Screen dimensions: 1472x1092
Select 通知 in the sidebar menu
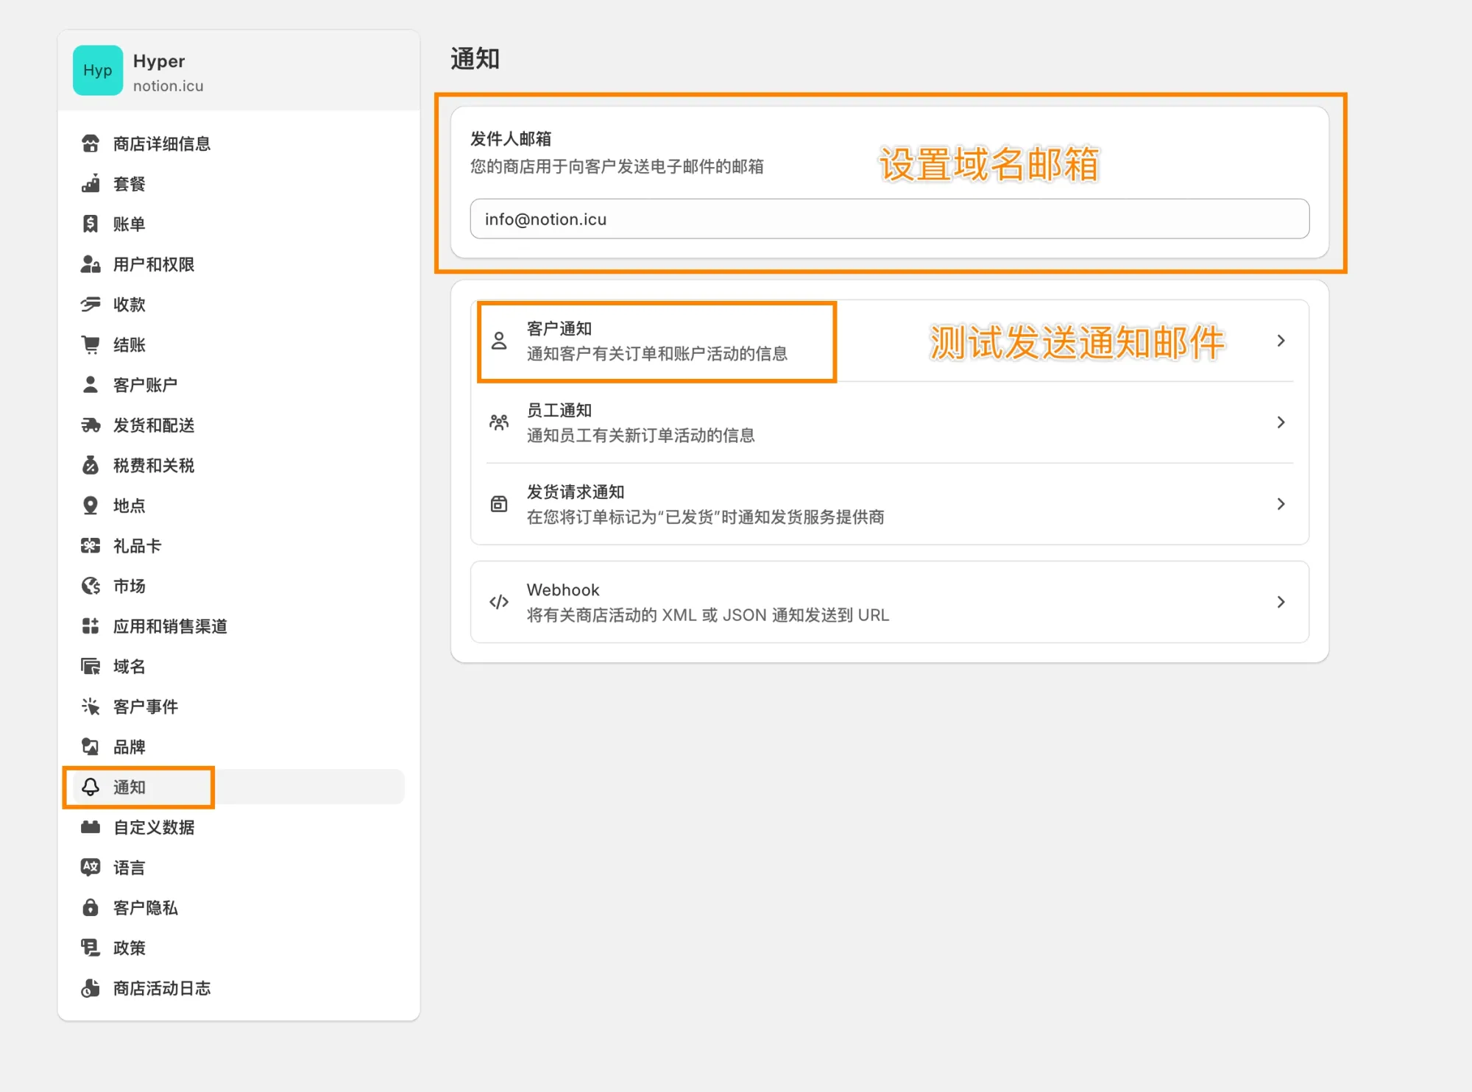pyautogui.click(x=129, y=787)
